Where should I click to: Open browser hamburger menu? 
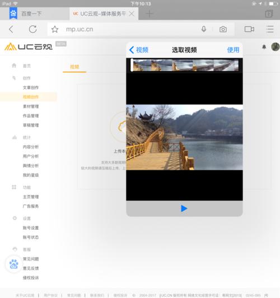[270, 29]
